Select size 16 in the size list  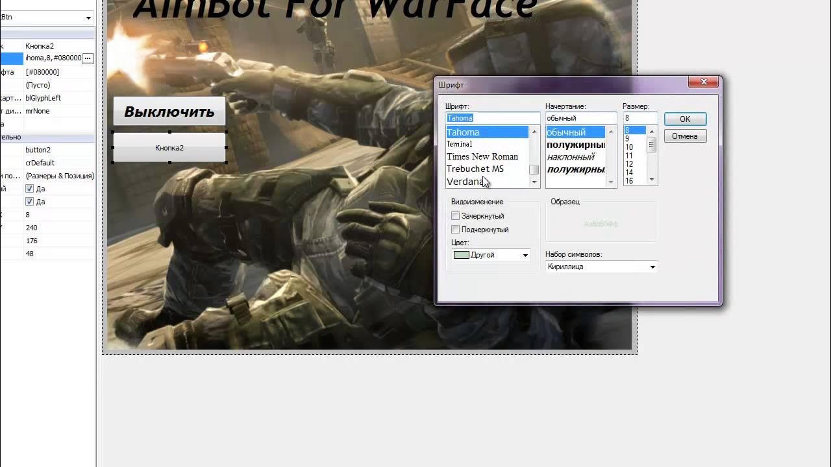click(x=634, y=181)
